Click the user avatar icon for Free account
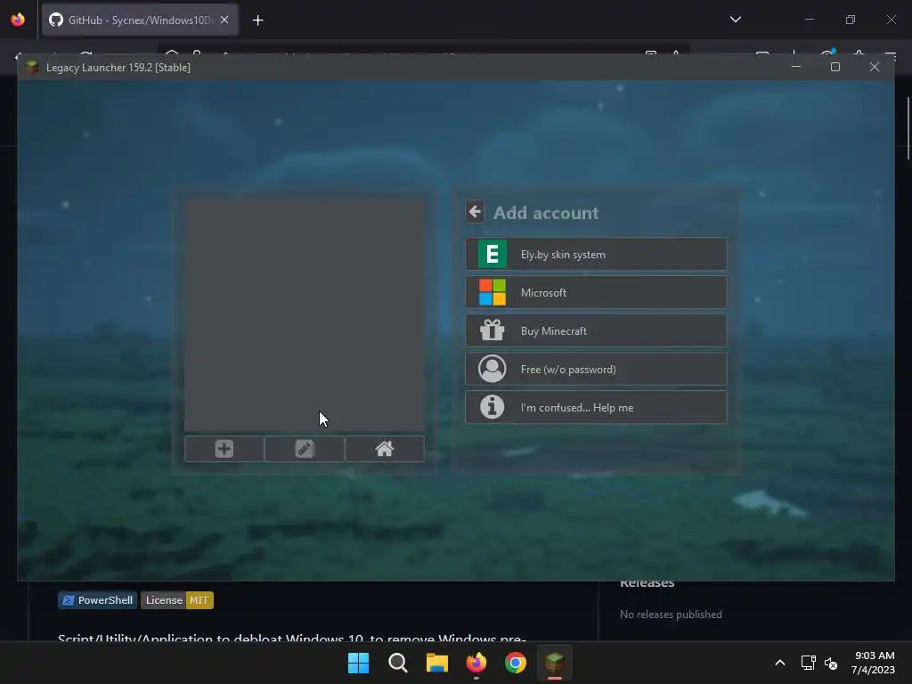This screenshot has width=912, height=684. [492, 369]
